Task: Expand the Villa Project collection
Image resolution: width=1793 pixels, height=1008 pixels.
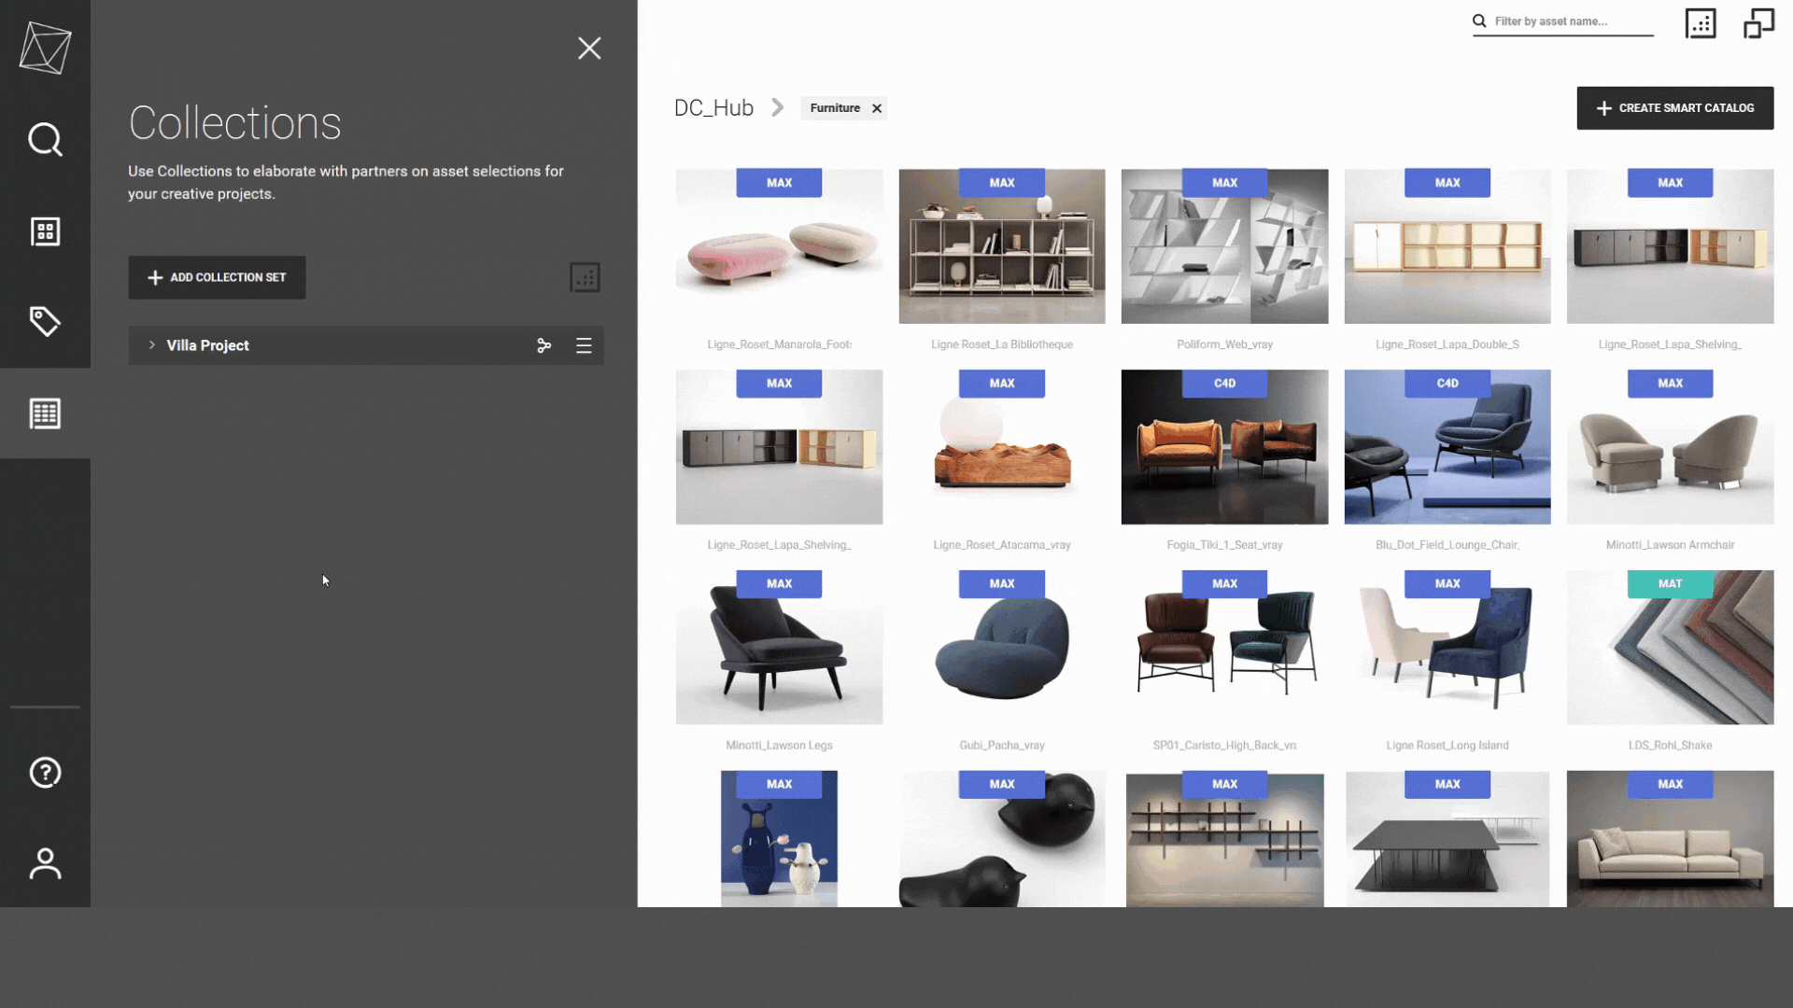Action: 151,345
